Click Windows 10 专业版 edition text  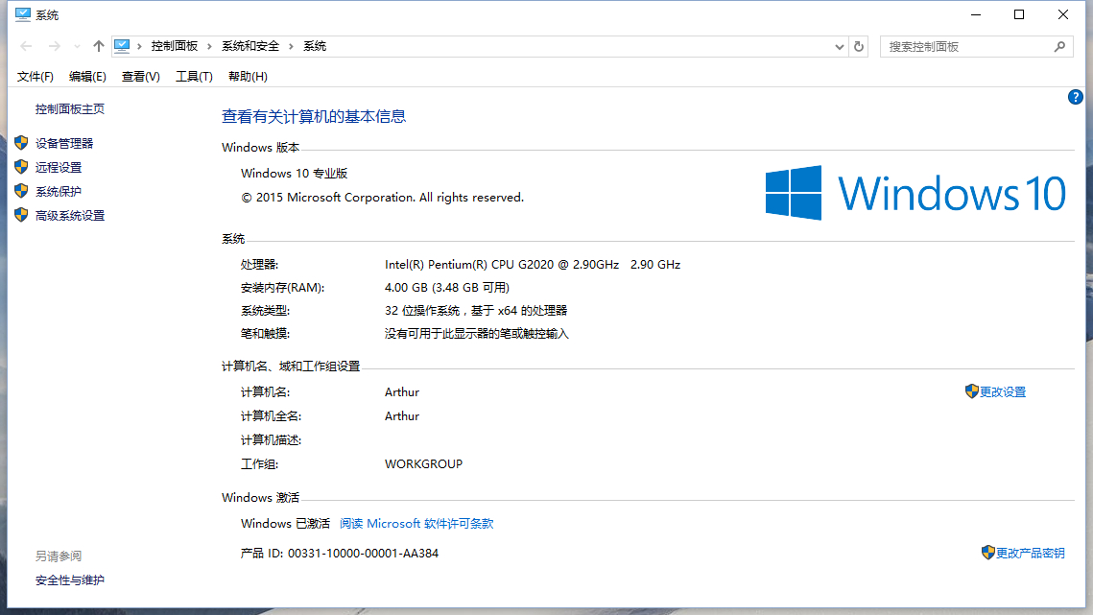[295, 173]
